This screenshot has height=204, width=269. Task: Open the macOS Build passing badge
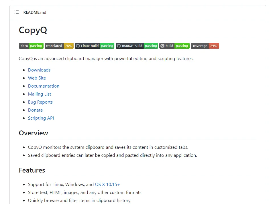(x=137, y=46)
